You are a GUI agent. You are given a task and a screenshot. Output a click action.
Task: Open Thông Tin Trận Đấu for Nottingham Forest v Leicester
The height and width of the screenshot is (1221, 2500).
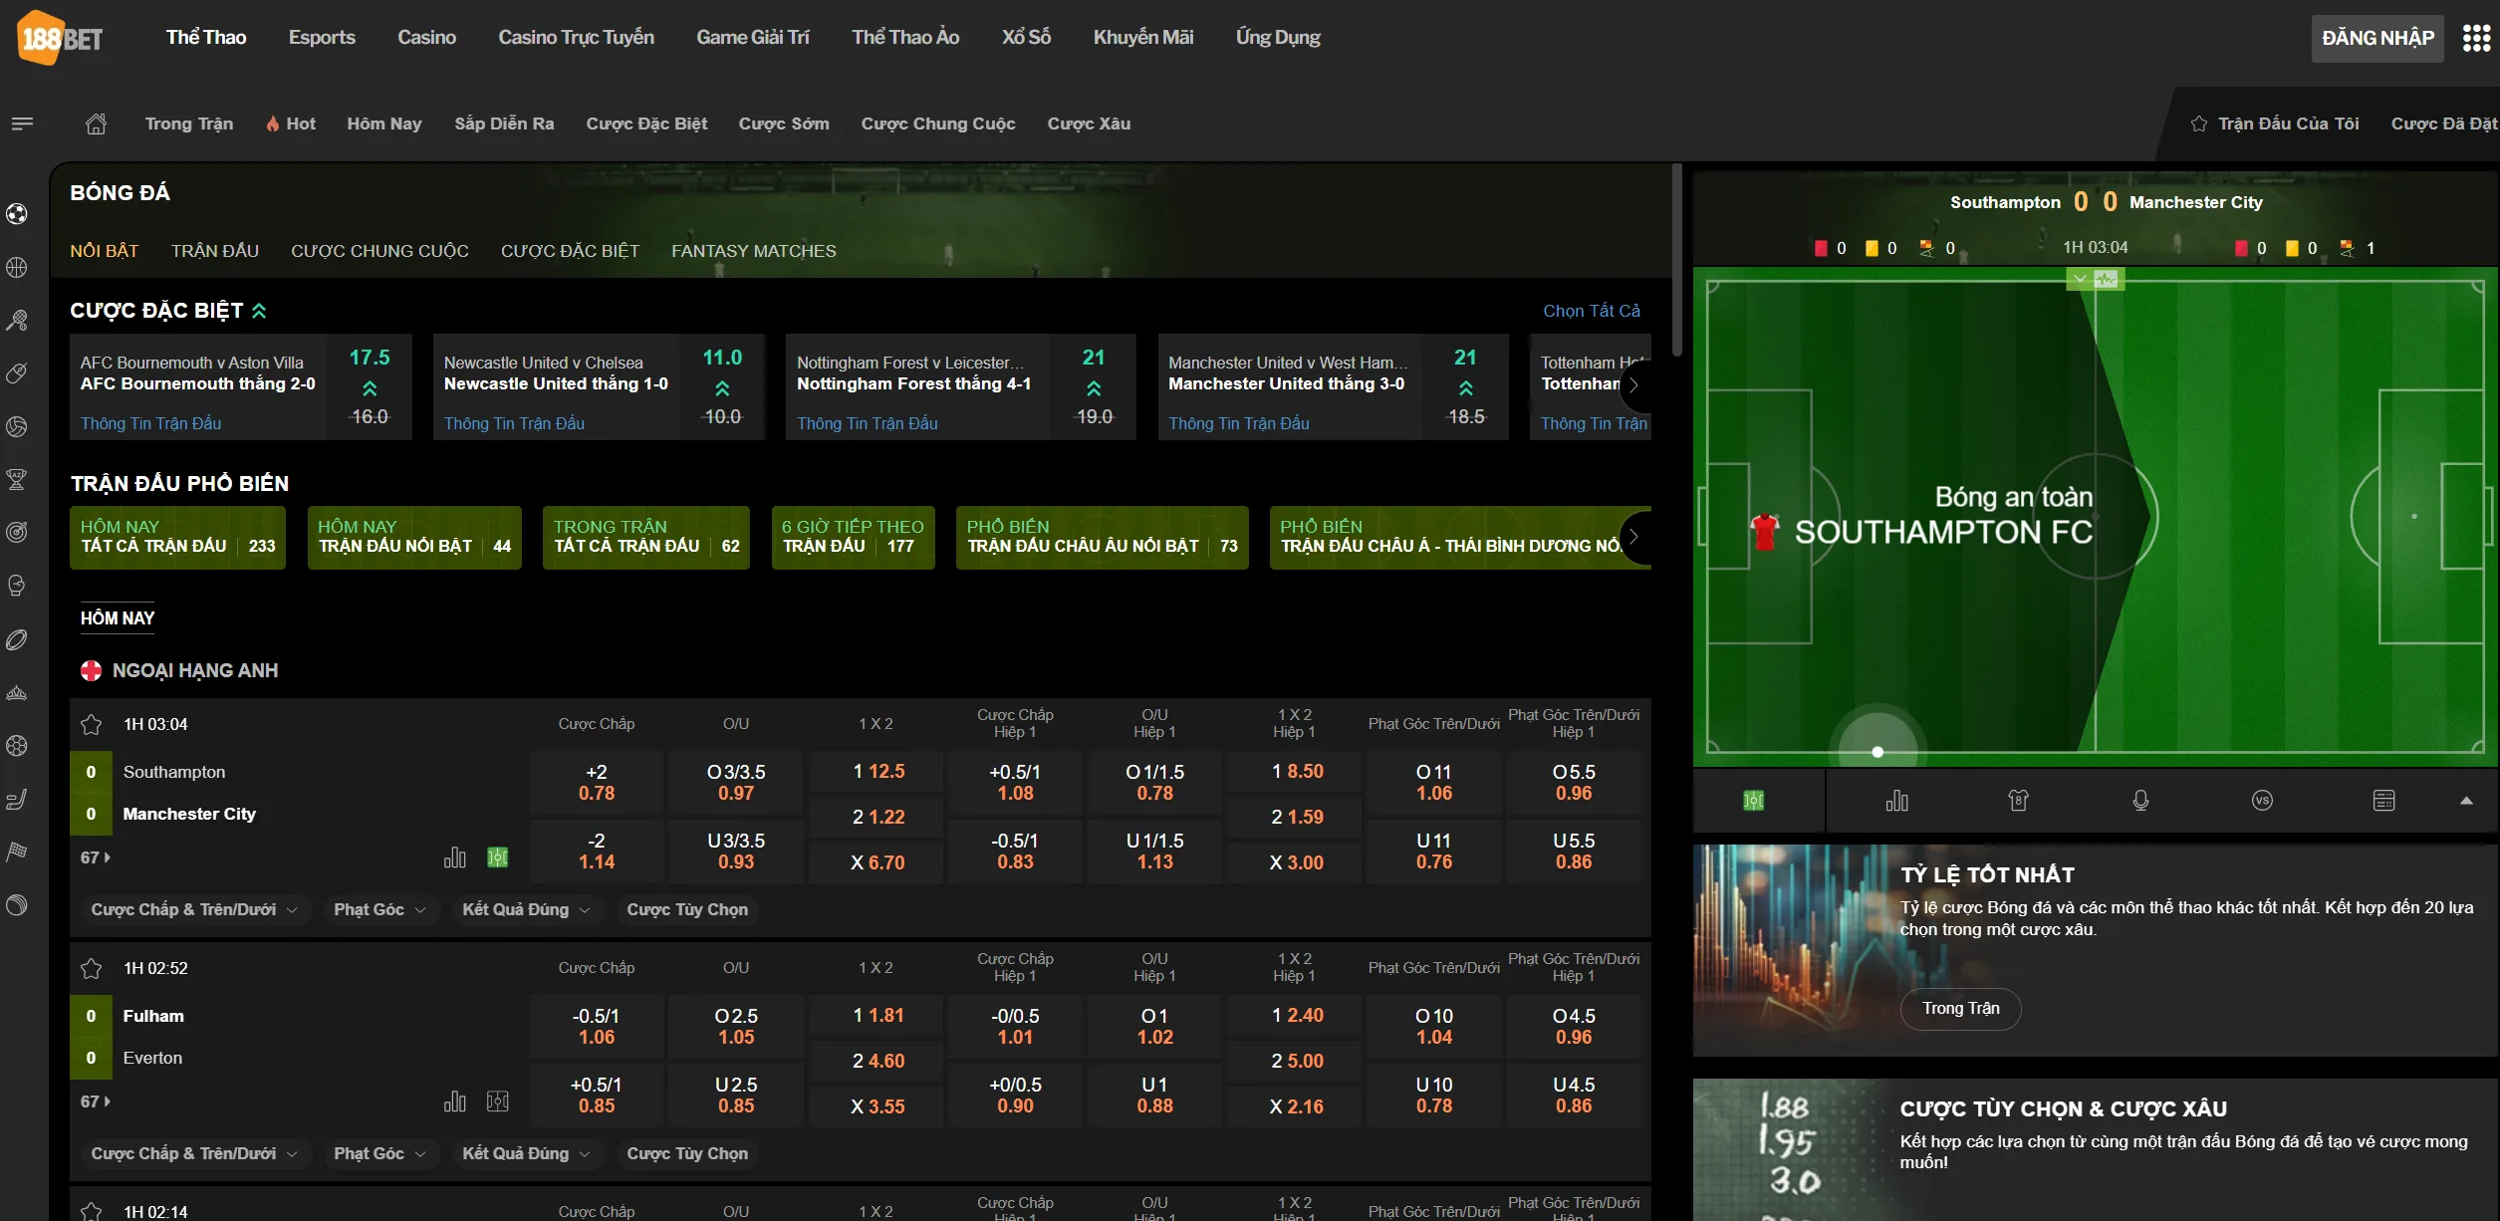(x=867, y=423)
